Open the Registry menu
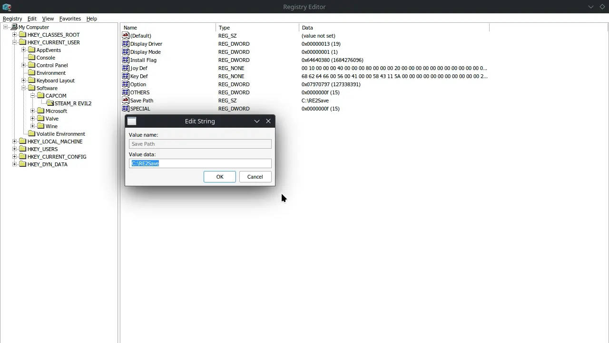609x343 pixels. point(12,19)
